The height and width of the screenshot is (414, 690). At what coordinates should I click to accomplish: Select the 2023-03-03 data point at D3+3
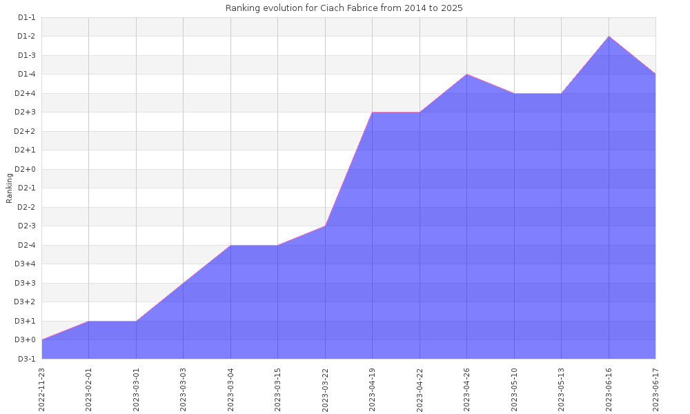184,283
